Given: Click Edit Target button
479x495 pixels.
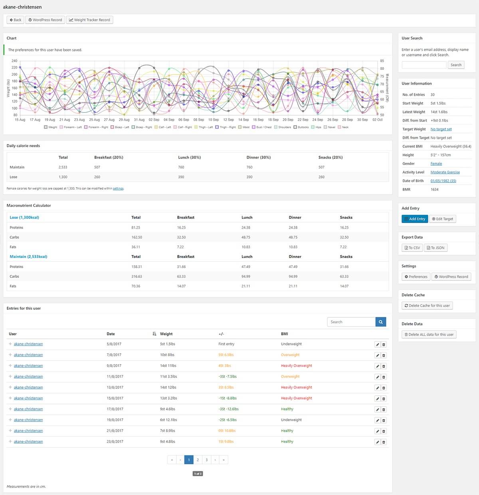Looking at the screenshot, I should pos(443,219).
